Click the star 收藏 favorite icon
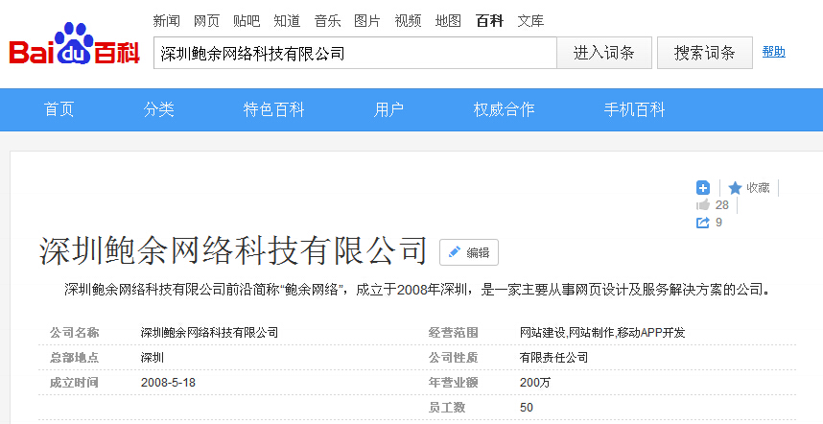 [735, 188]
